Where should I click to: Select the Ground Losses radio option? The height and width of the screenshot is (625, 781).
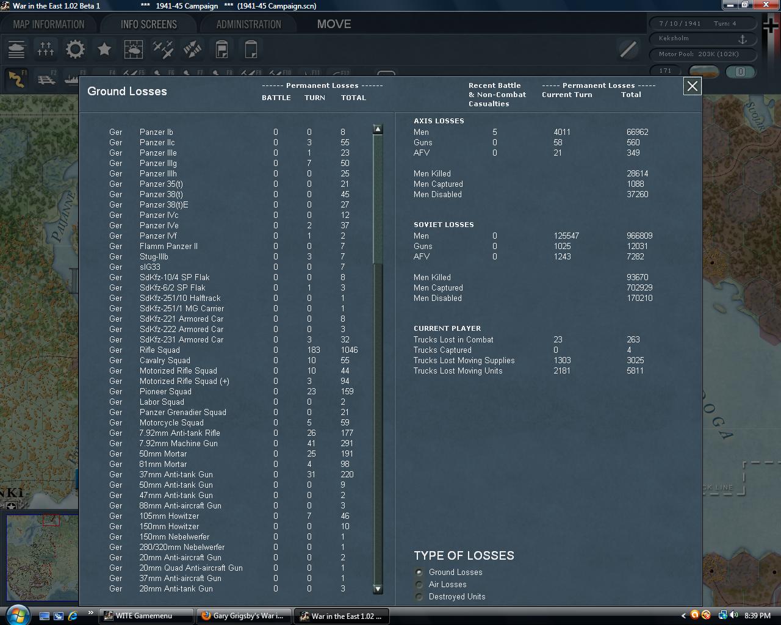(419, 573)
